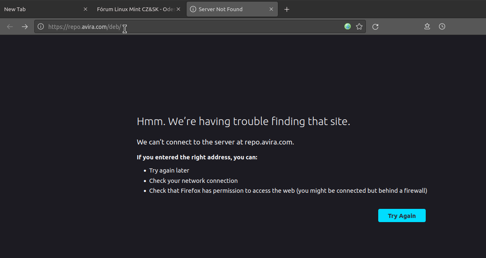Click the globe icon in address bar
Screen dimensions: 486x258
[348, 26]
